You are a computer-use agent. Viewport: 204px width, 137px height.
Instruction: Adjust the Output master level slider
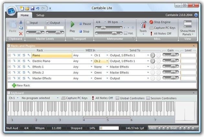(x=55, y=32)
